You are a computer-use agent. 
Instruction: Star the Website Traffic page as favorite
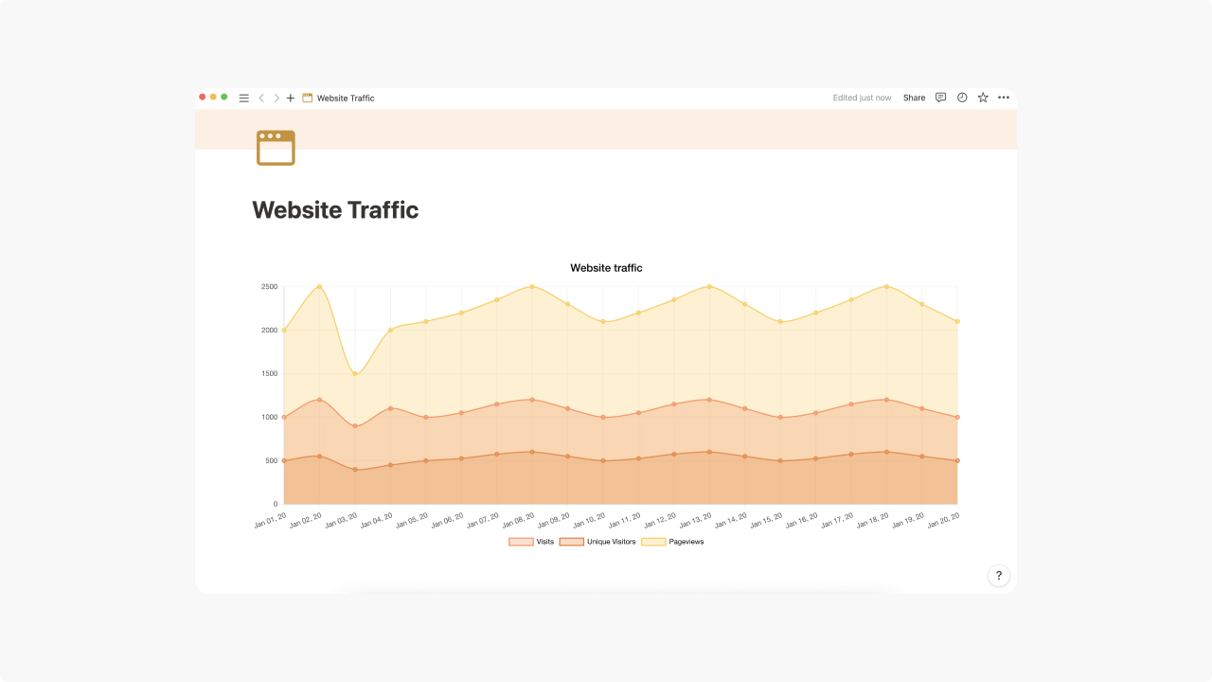click(x=982, y=98)
